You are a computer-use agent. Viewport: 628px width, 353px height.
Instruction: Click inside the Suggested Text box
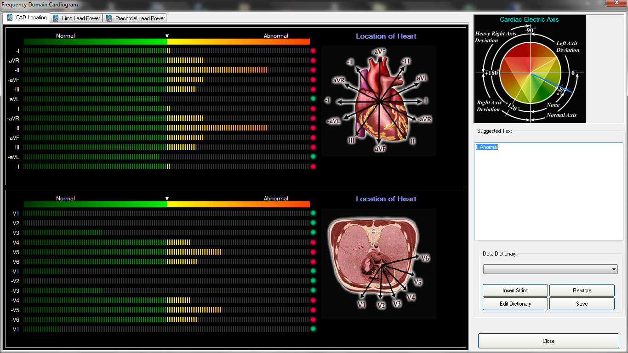coord(548,193)
